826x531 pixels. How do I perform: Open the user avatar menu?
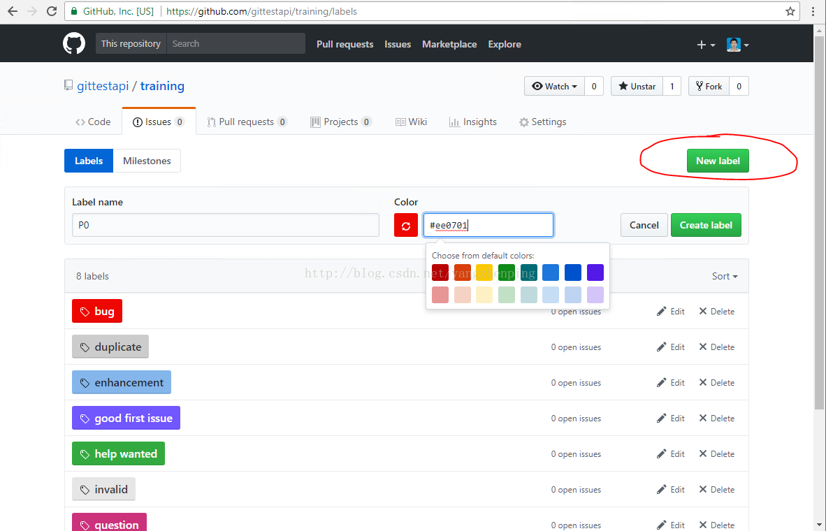[737, 45]
